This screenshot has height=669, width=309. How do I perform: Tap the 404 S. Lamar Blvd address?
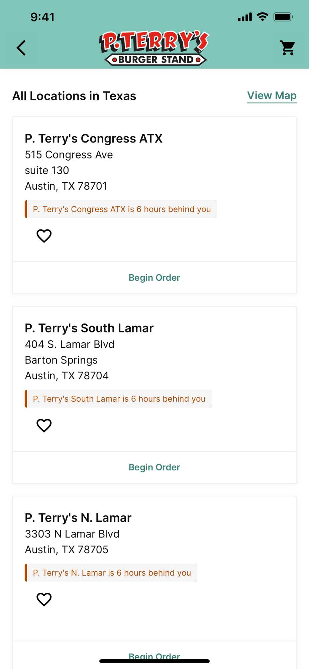click(x=70, y=345)
